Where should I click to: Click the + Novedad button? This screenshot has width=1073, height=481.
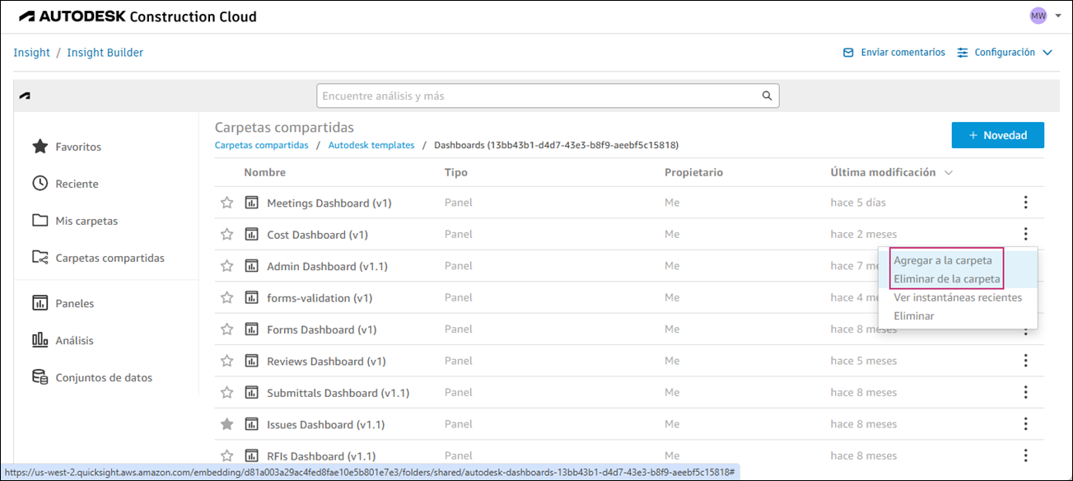click(x=998, y=135)
